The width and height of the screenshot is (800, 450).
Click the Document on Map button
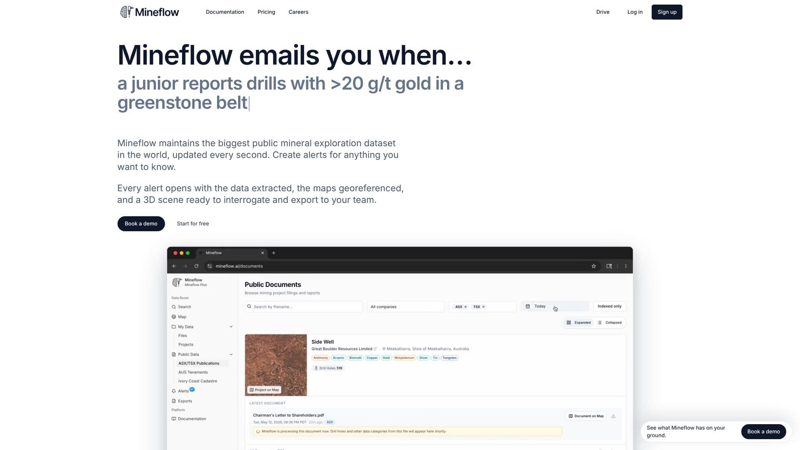point(586,416)
